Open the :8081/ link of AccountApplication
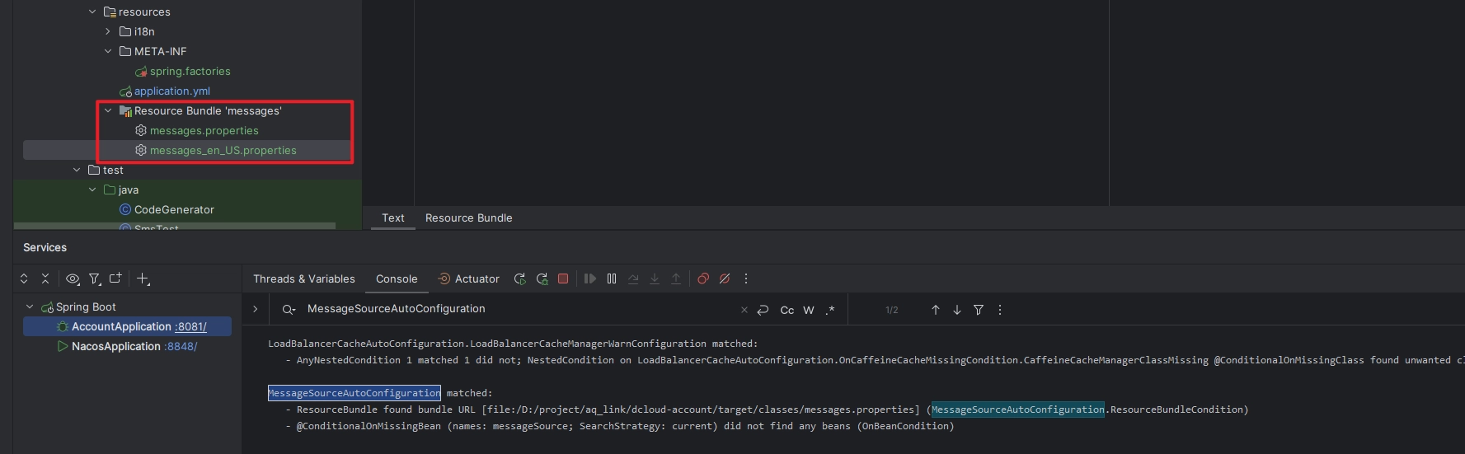This screenshot has width=1465, height=454. pyautogui.click(x=190, y=326)
